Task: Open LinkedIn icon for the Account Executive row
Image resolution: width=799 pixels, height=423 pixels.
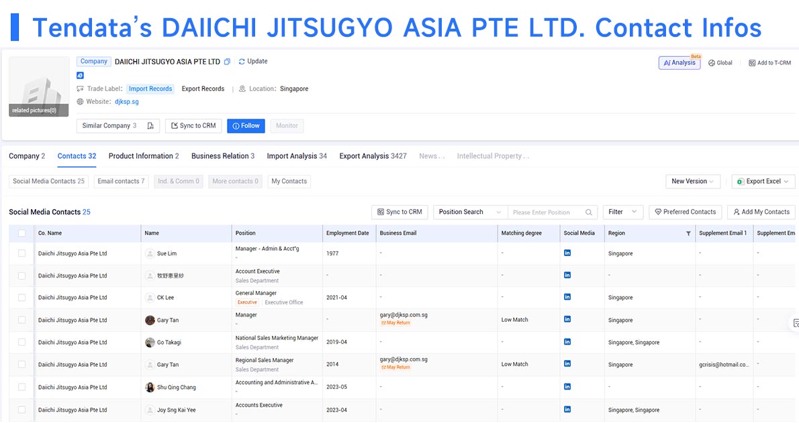Action: point(567,276)
